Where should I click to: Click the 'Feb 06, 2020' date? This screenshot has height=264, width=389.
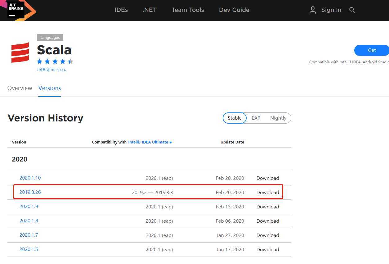(230, 221)
